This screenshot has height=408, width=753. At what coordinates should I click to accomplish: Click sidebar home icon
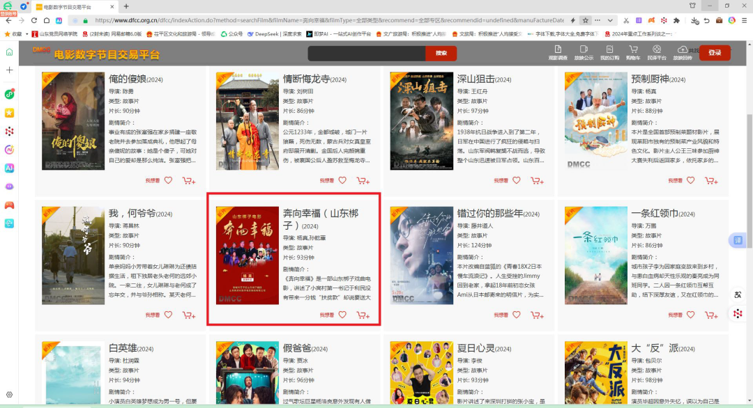(x=9, y=52)
